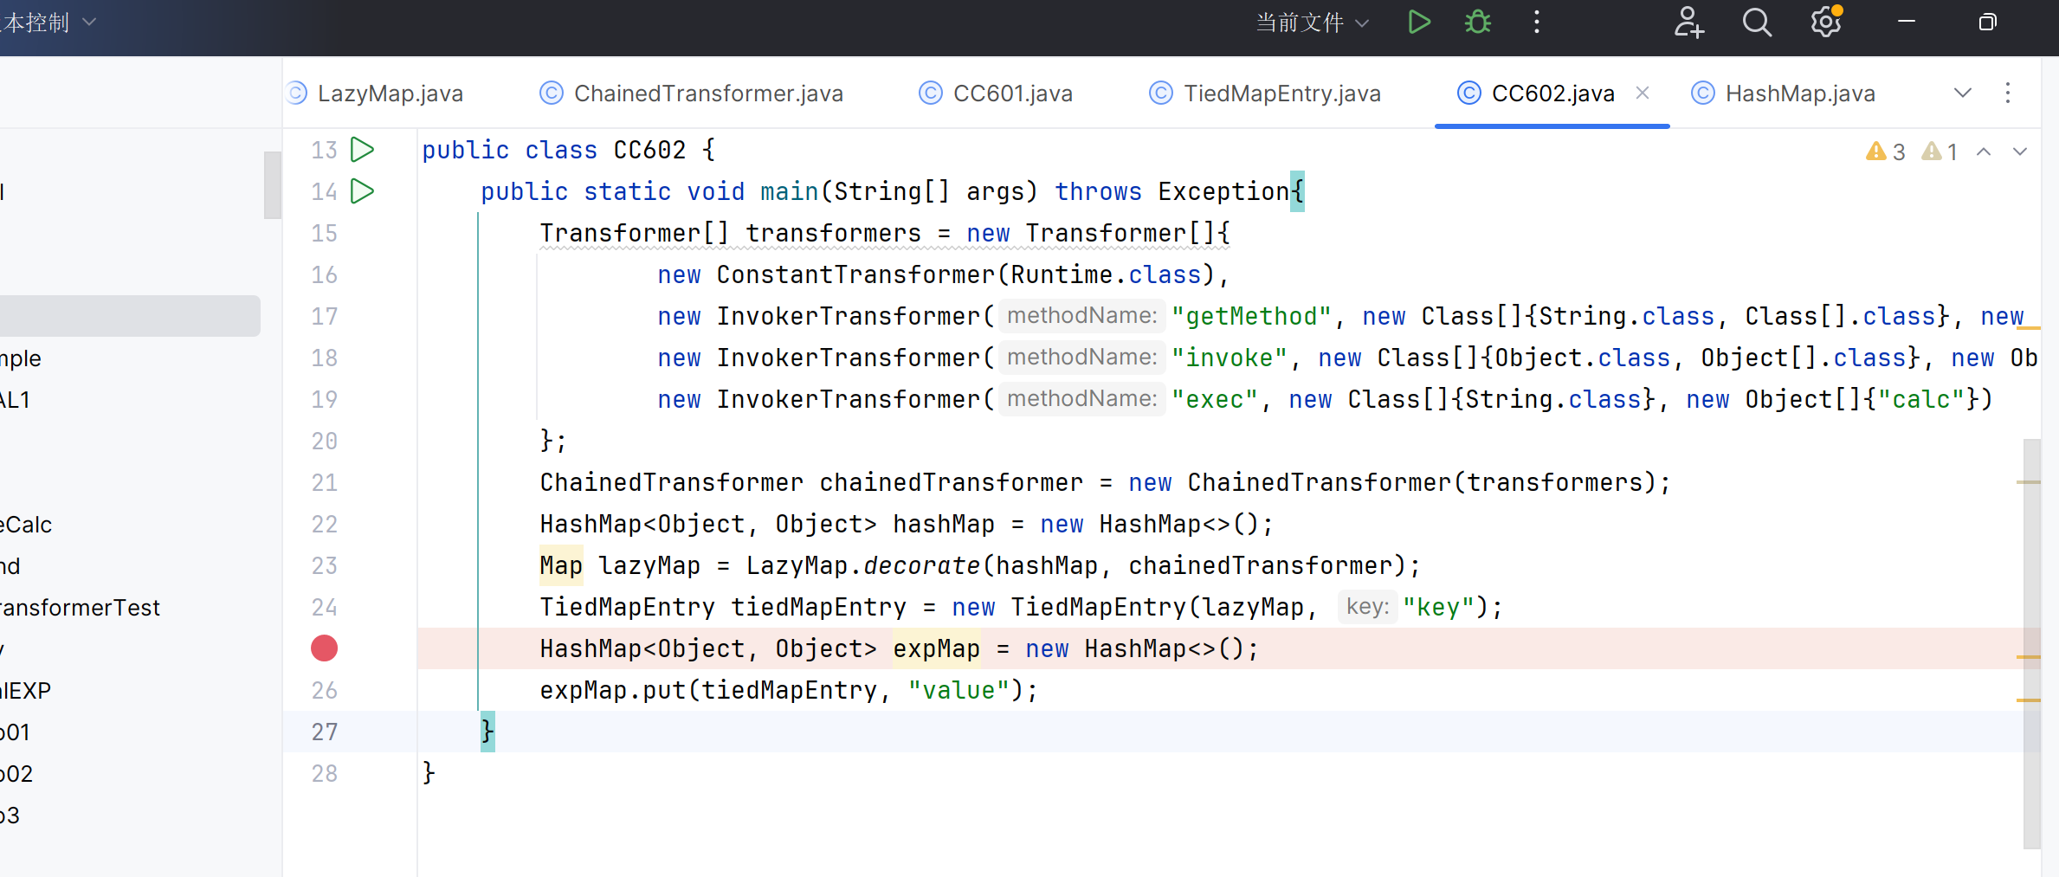The image size is (2059, 877).
Task: Select the project item ending in ansformerTest
Action: pyautogui.click(x=80, y=608)
